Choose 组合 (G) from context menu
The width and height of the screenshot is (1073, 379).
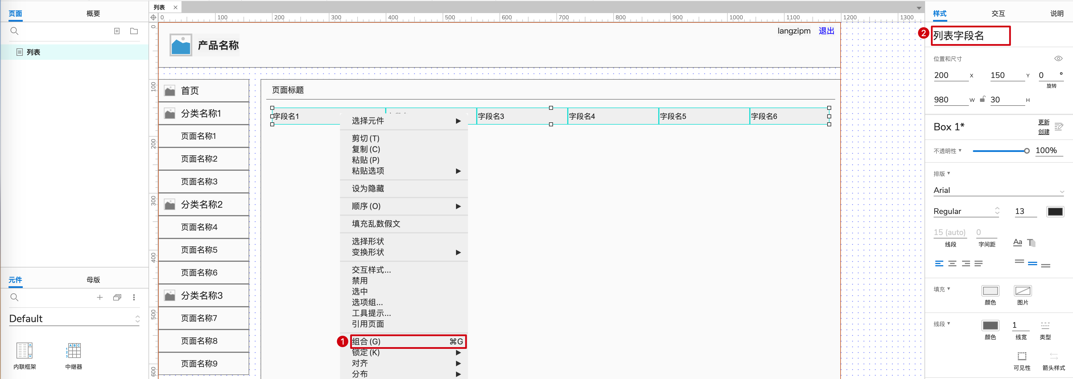408,341
